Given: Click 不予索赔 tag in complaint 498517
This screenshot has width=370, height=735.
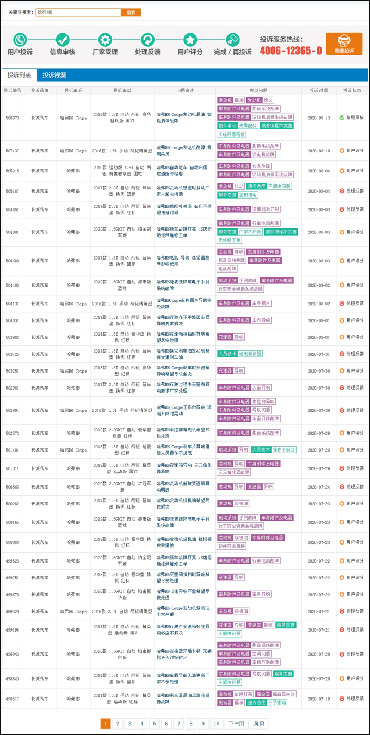Looking at the screenshot, I should click(x=277, y=703).
